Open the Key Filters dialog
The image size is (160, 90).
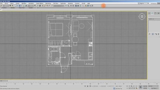tap(154, 88)
